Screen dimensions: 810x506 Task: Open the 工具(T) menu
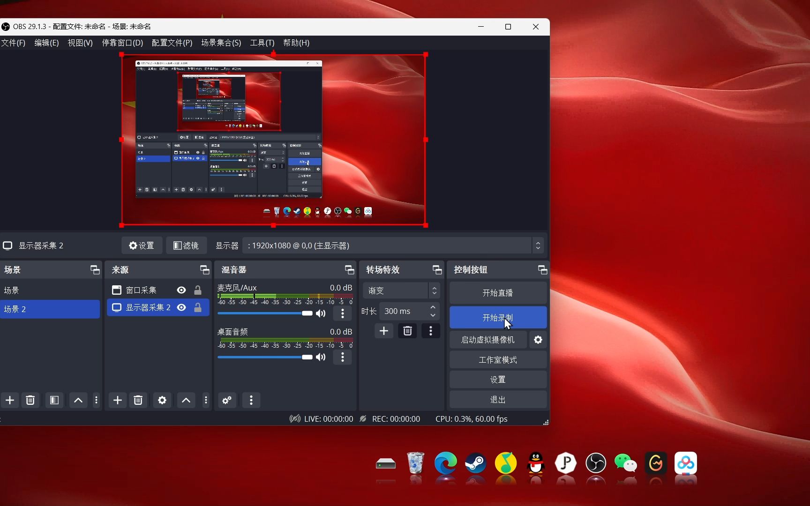click(x=262, y=43)
